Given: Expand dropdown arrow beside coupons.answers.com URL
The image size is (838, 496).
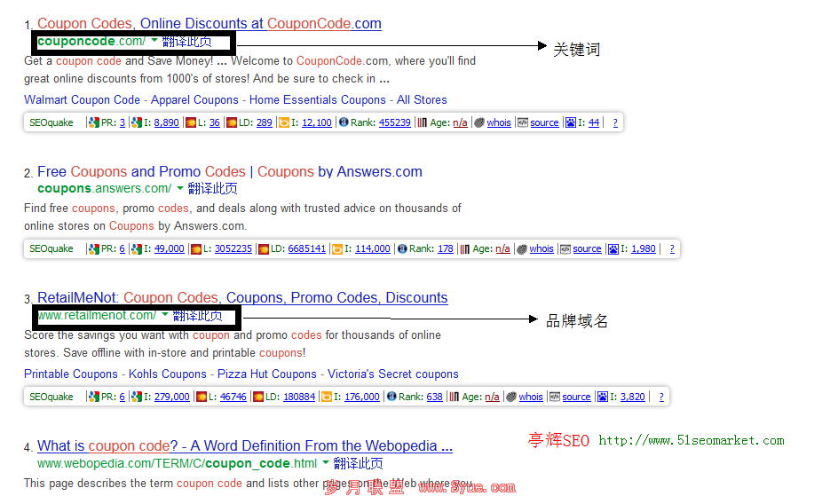Looking at the screenshot, I should (180, 188).
